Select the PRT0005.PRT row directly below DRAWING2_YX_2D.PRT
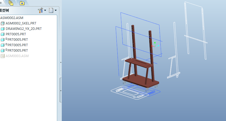 click(x=16, y=34)
